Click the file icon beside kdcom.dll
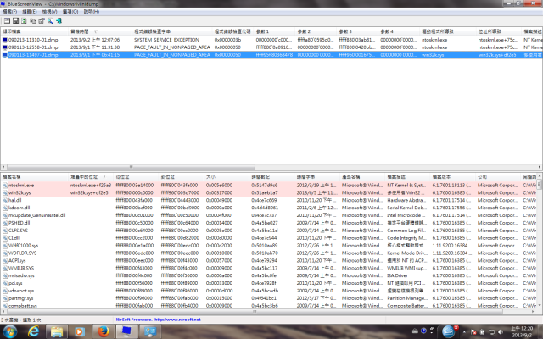Viewport: 543px width, 339px height. point(5,208)
